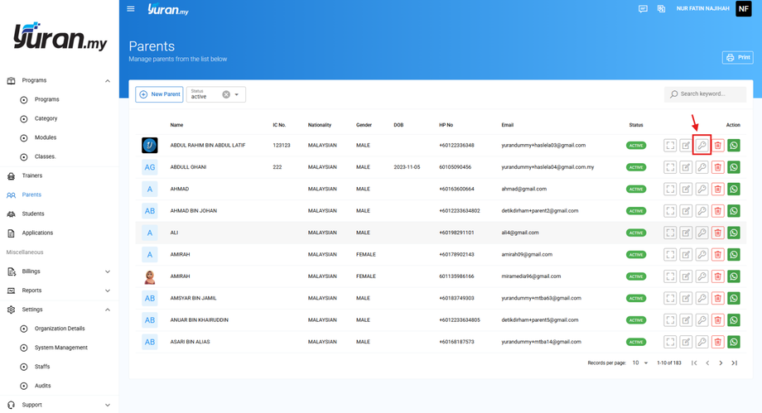Toggle the hamburger menu in header
Screen dimensions: 762x413
(x=131, y=9)
